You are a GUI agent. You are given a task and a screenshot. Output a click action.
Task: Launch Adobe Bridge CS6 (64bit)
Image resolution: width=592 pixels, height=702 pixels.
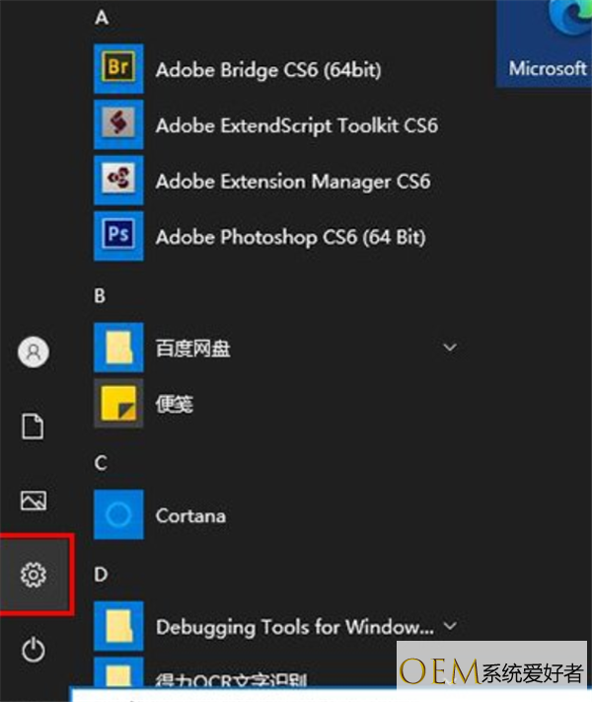tap(267, 69)
